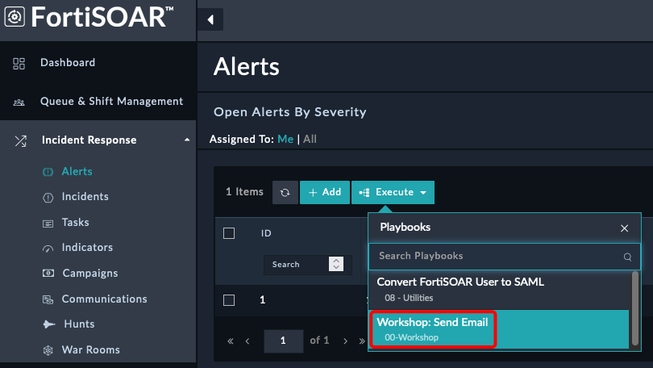Click the search magnifier in Playbooks
Screen dimensions: 653x368
click(x=627, y=257)
